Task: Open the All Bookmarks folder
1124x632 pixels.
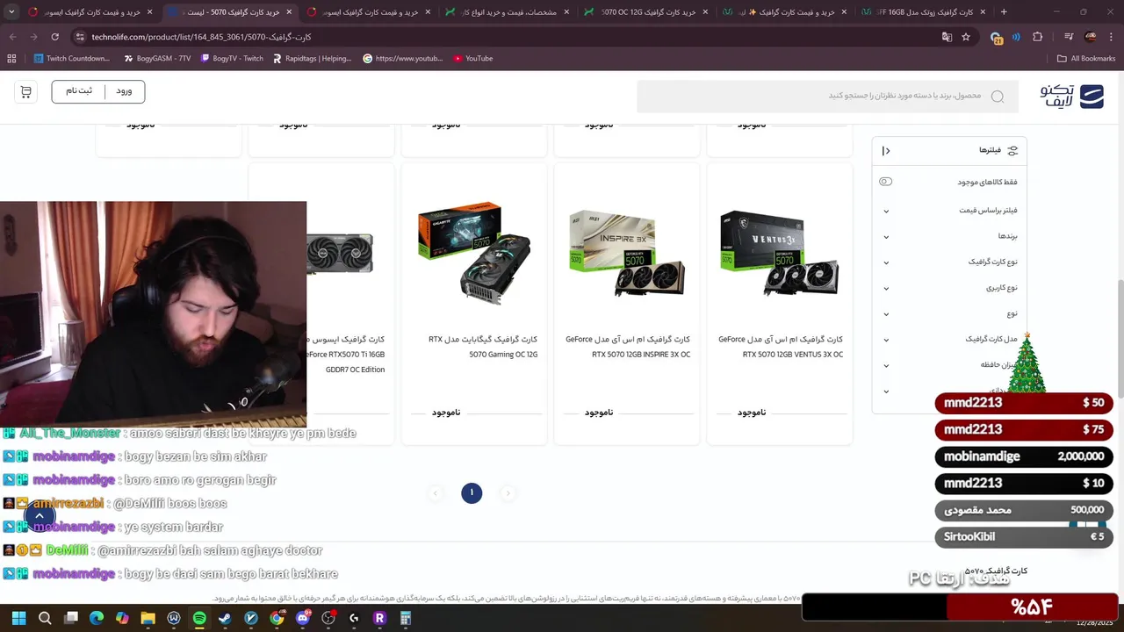Action: click(x=1086, y=59)
